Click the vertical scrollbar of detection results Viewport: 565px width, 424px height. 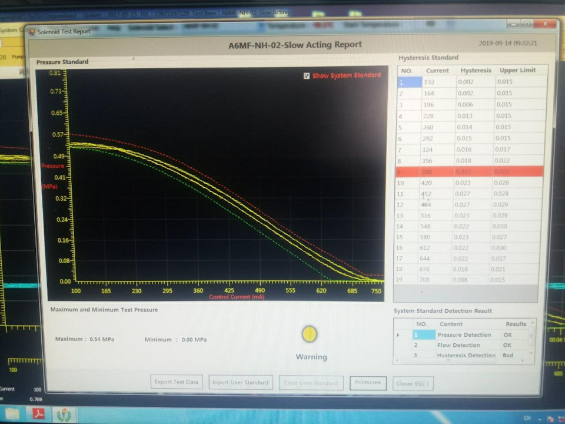click(532, 337)
